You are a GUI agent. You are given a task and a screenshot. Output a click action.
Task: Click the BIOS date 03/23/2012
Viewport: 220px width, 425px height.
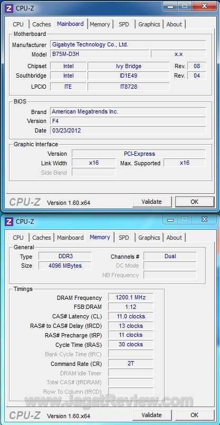coord(128,130)
